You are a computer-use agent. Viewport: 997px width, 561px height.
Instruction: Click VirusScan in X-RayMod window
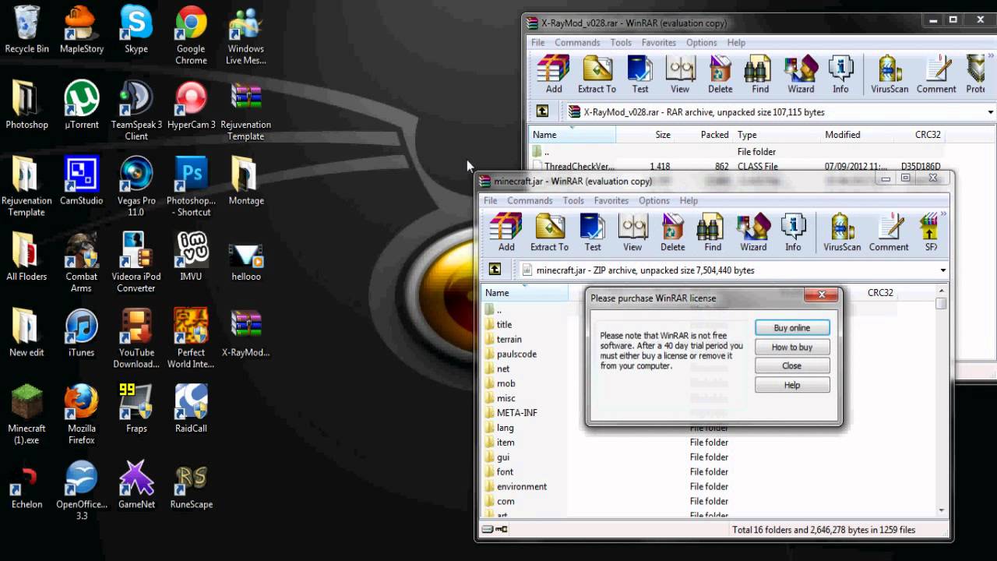coord(890,75)
